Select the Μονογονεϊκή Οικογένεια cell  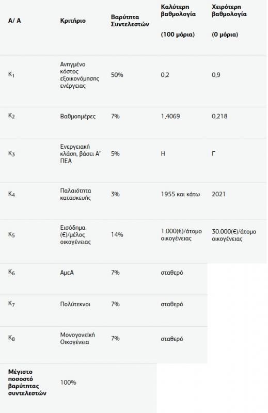pos(77,339)
